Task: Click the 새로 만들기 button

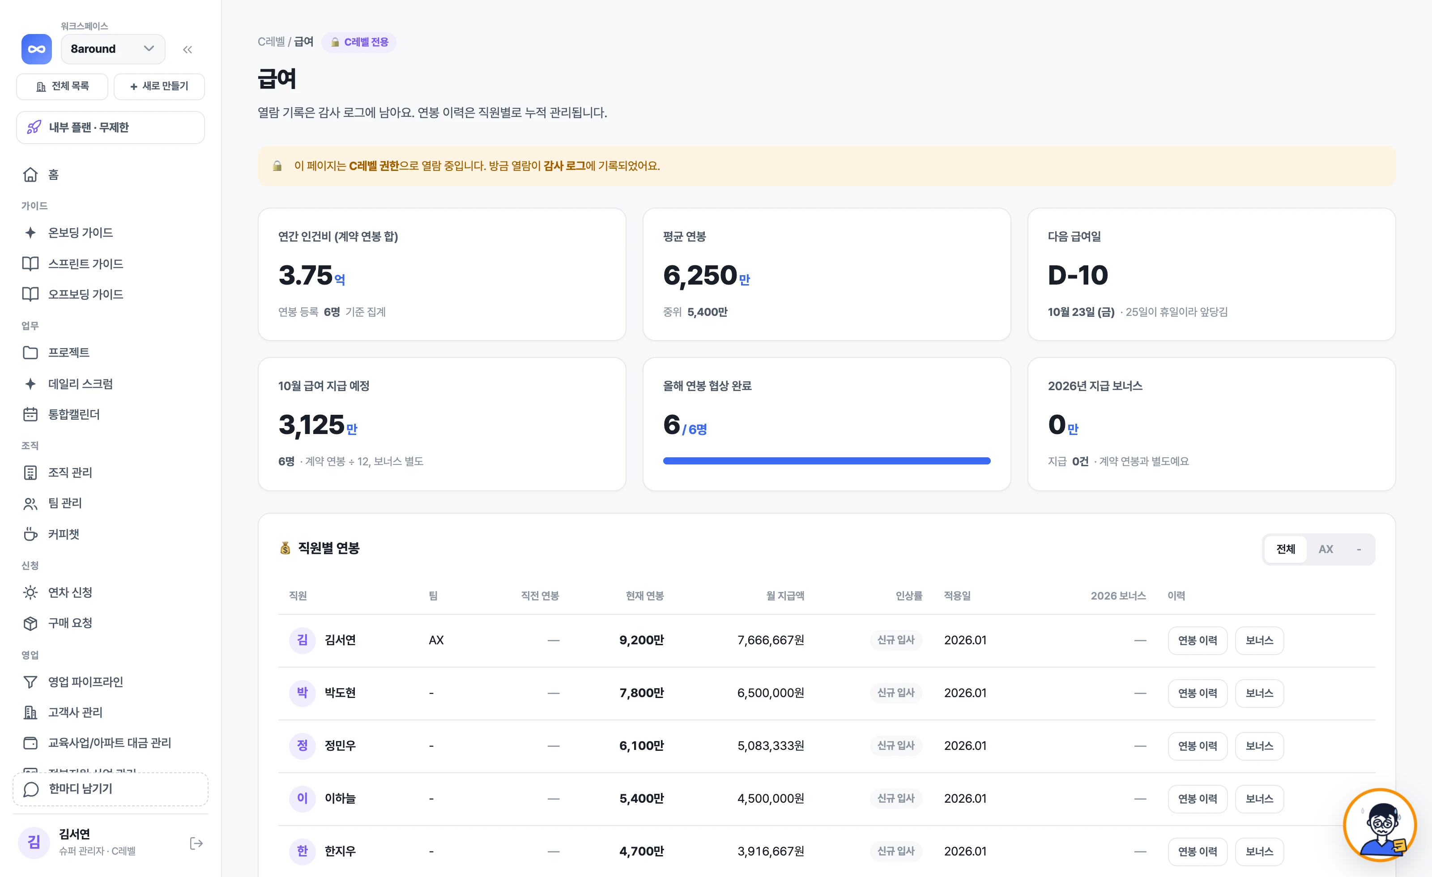Action: tap(159, 86)
